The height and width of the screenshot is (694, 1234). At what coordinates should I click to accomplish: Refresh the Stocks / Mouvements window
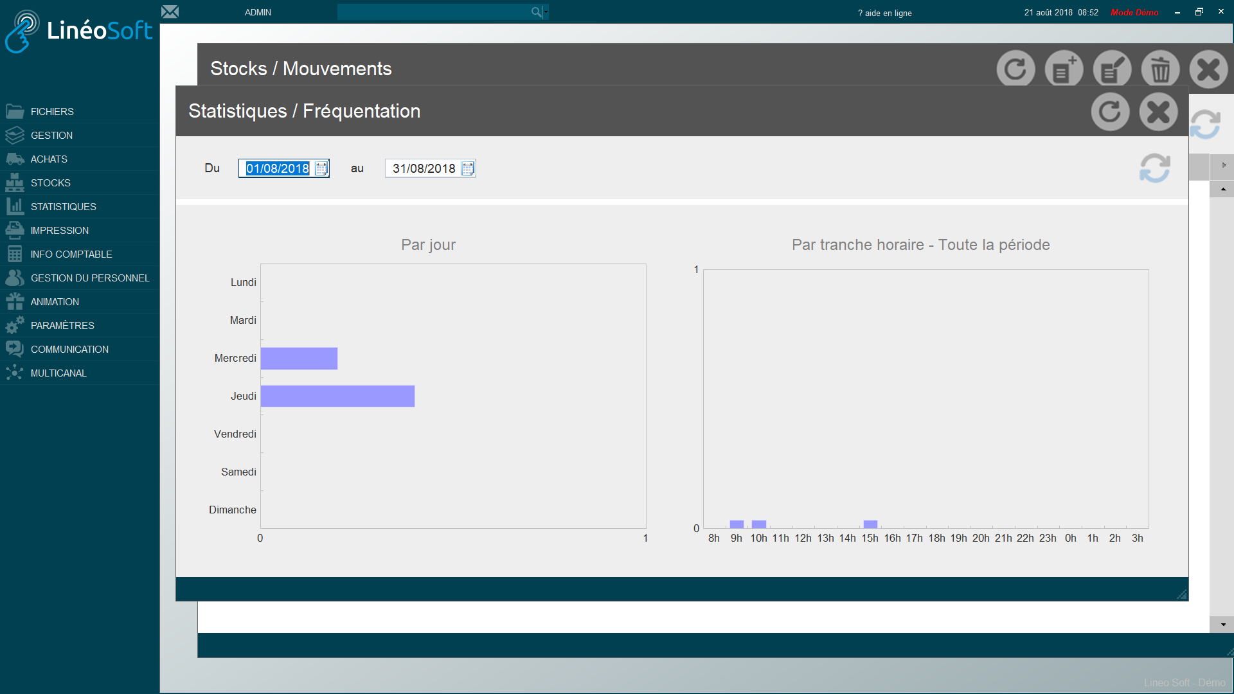1015,69
